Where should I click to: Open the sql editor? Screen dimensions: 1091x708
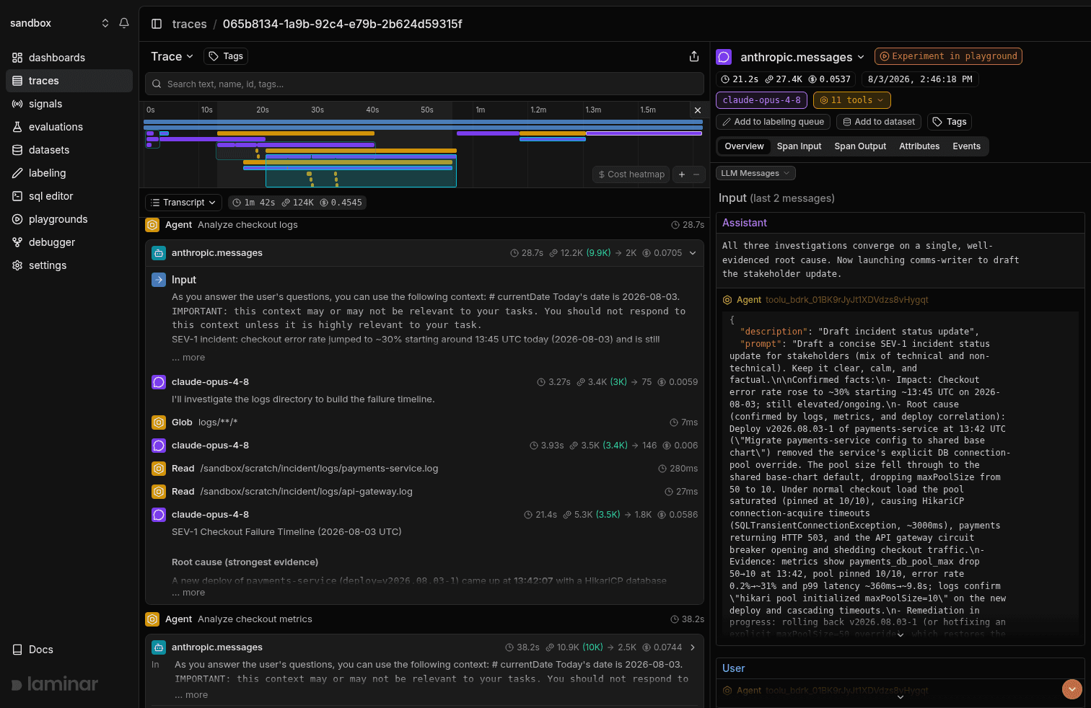[x=69, y=196]
